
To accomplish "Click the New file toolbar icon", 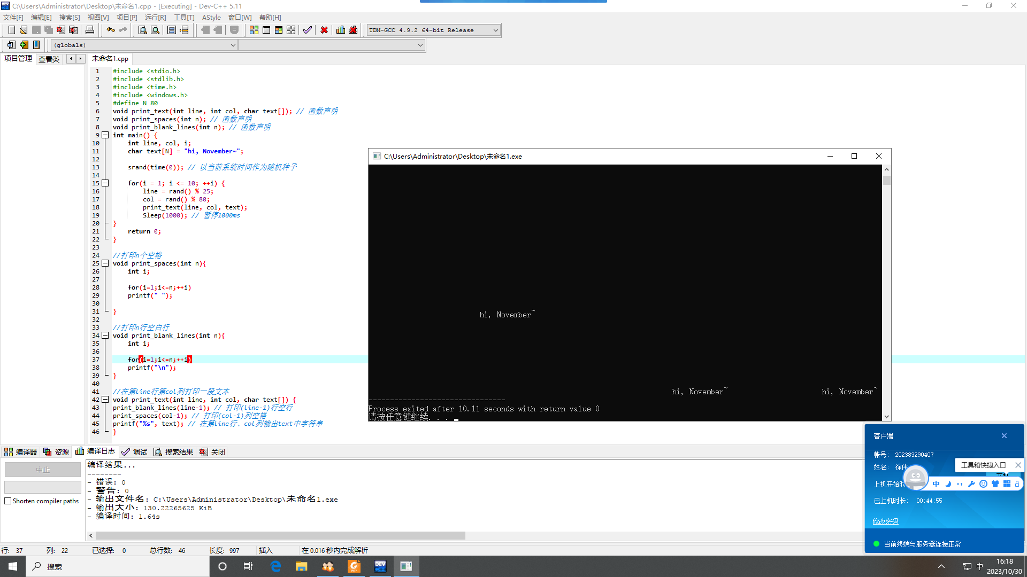I will (11, 30).
